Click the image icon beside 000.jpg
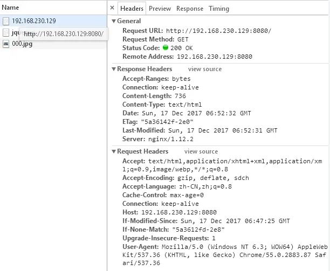Image resolution: width=330 pixels, height=271 pixels. (x=6, y=44)
